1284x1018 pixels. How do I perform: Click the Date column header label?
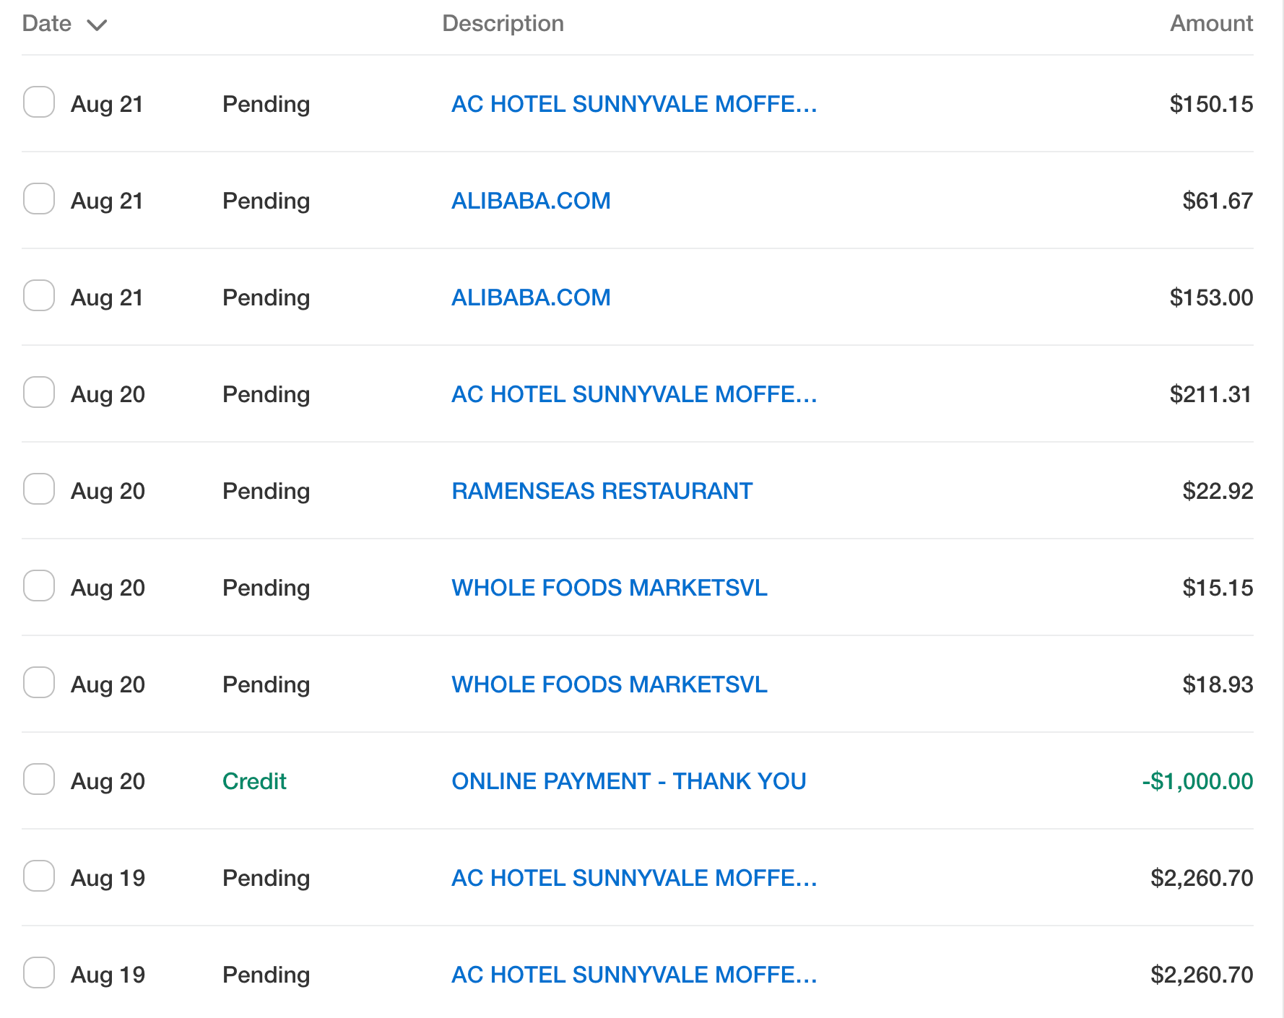coord(47,23)
